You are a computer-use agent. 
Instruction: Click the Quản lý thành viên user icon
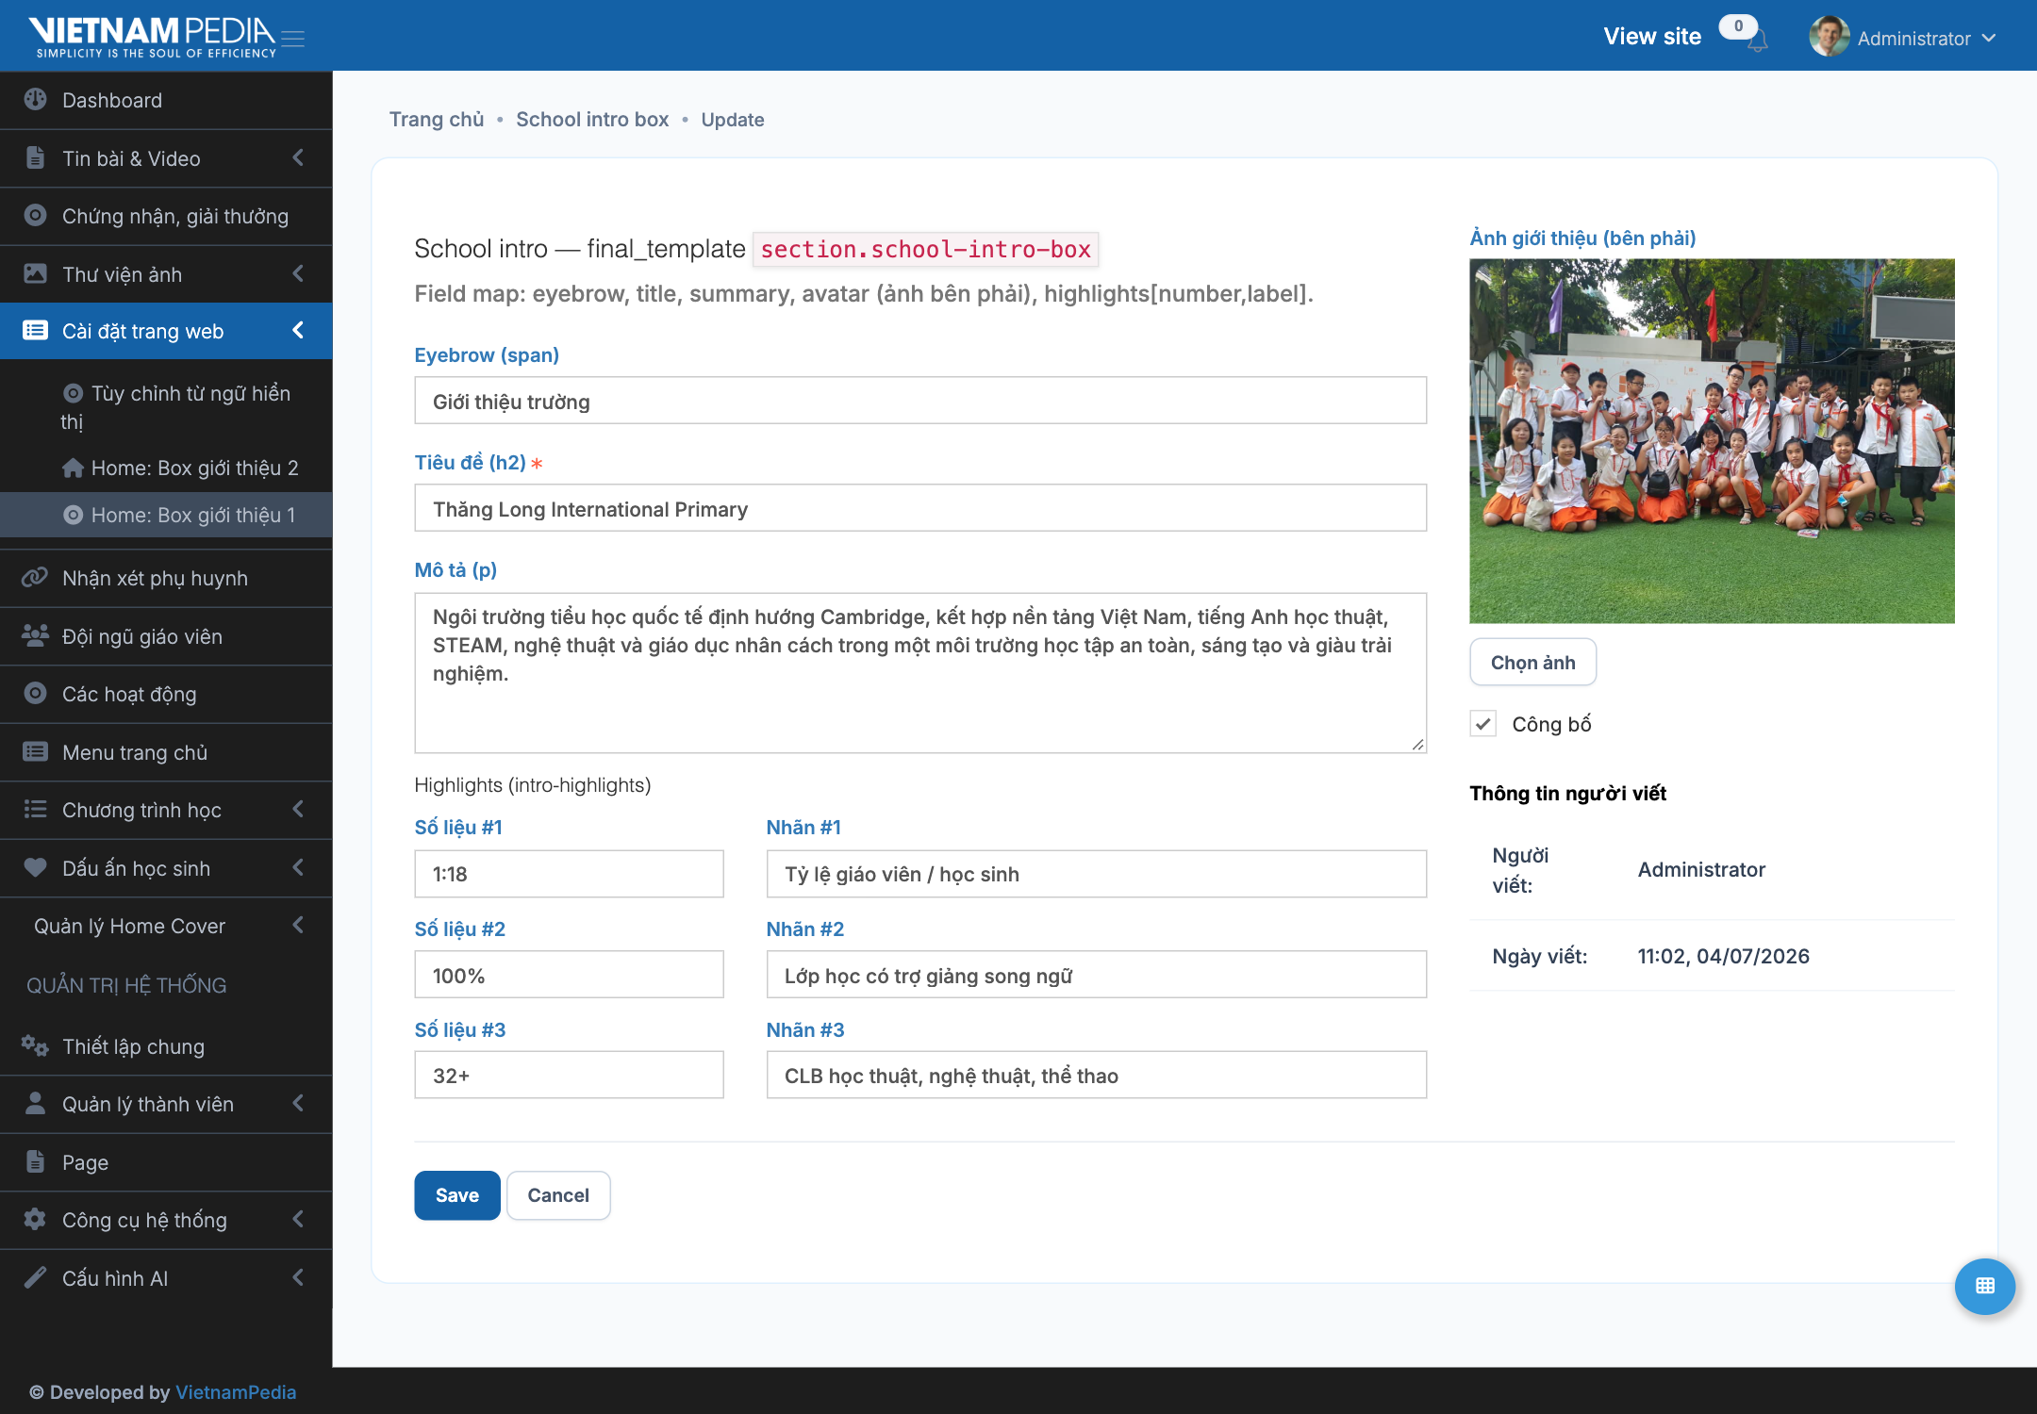[35, 1103]
